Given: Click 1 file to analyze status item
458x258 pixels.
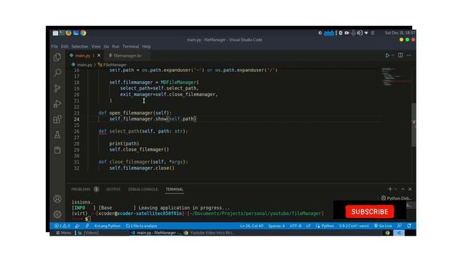Looking at the screenshot, I should point(142,226).
